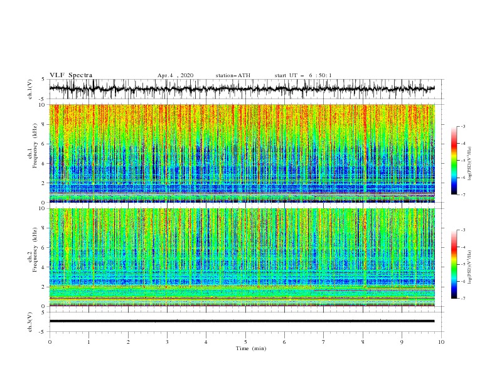Click the 'ch.1(V)' waveform axis label
The height and width of the screenshot is (384, 497).
point(30,89)
